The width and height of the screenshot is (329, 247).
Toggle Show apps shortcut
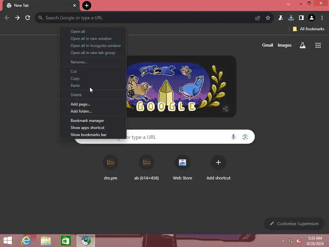(93, 128)
